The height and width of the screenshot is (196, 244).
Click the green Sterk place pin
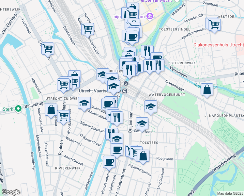click(x=18, y=109)
